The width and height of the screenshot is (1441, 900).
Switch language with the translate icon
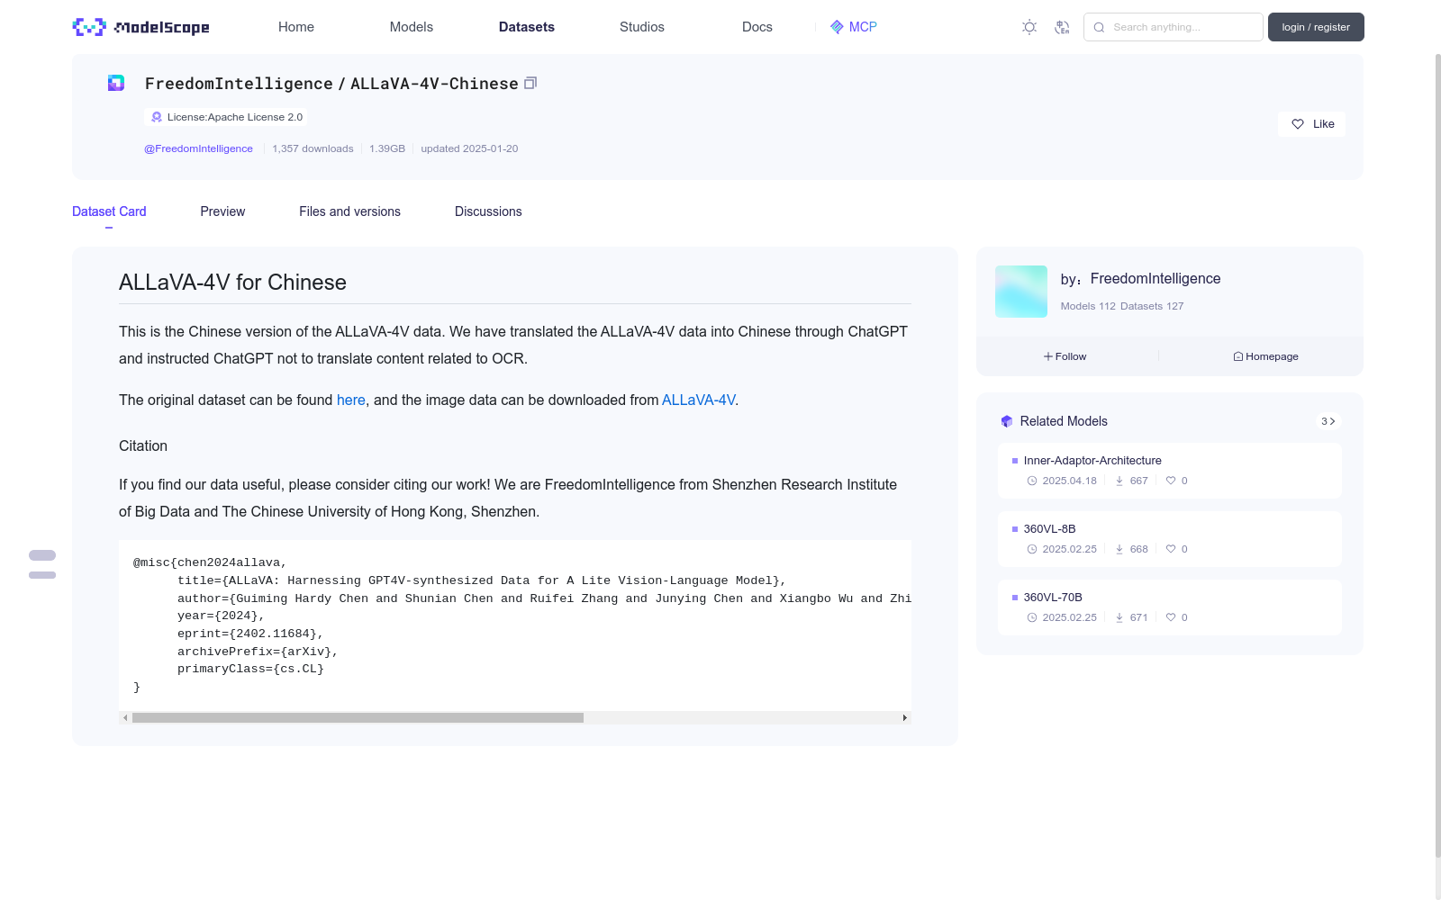pyautogui.click(x=1062, y=27)
